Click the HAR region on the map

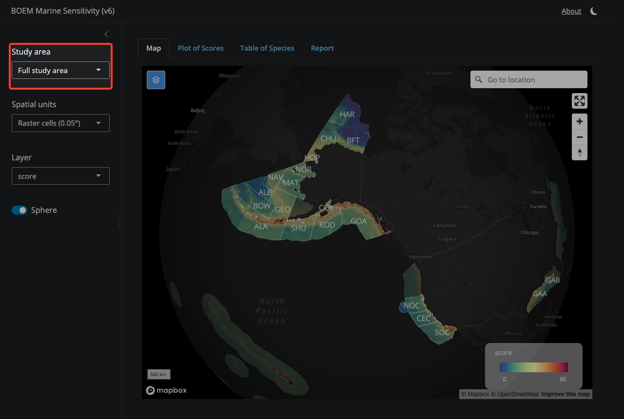pos(347,114)
